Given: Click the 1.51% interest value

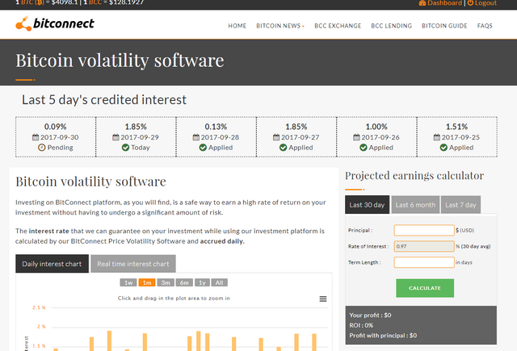Looking at the screenshot, I should 456,127.
